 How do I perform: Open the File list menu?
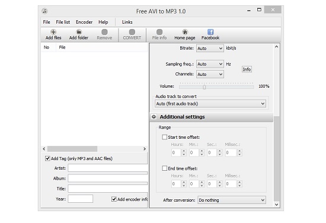pyautogui.click(x=63, y=22)
